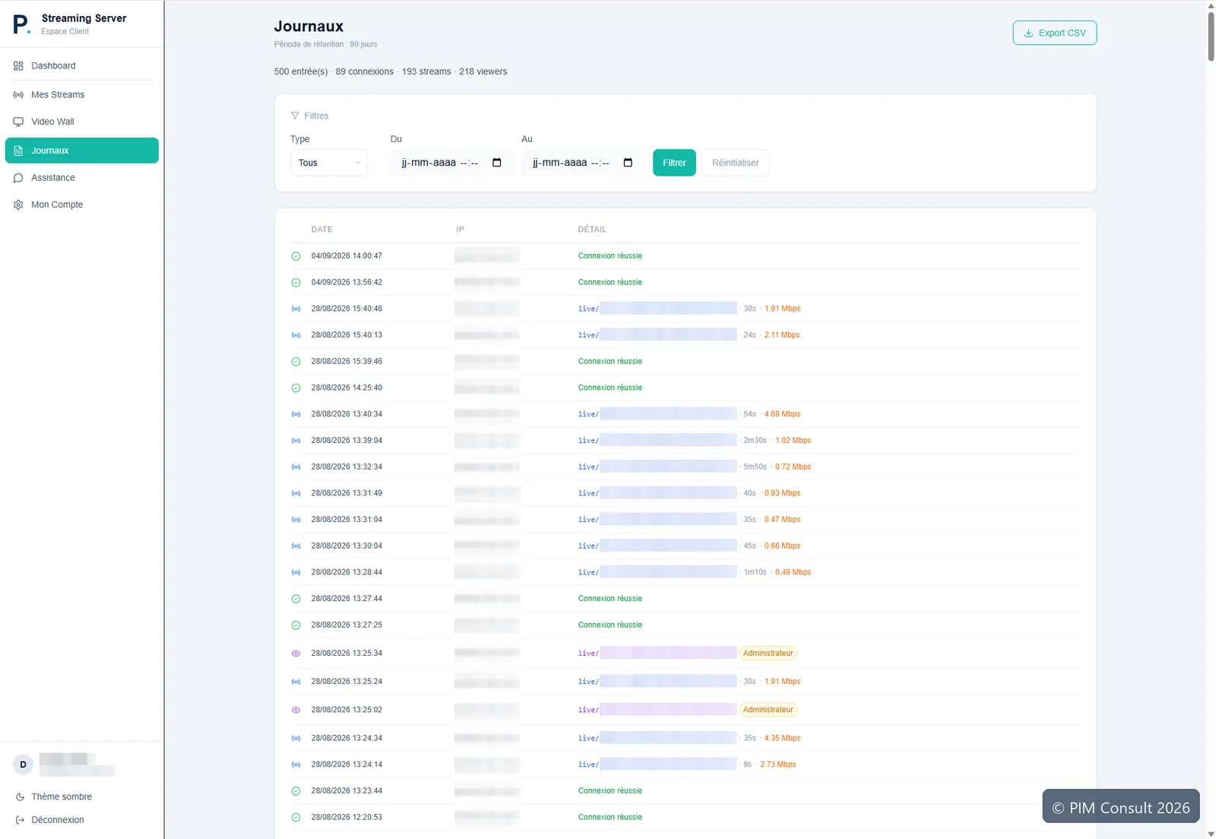Click the Du date-time input field

pyautogui.click(x=451, y=163)
